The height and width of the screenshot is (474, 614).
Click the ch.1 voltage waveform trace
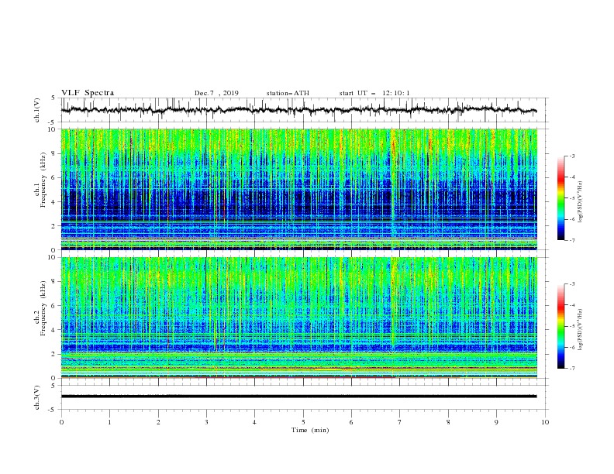point(298,110)
